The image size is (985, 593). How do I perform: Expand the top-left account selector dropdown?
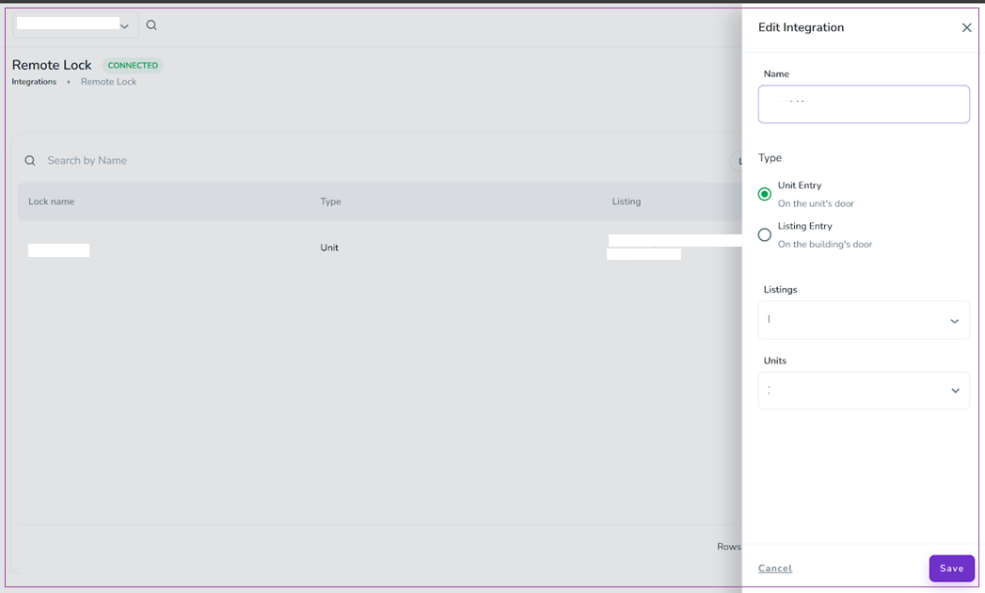coord(75,25)
